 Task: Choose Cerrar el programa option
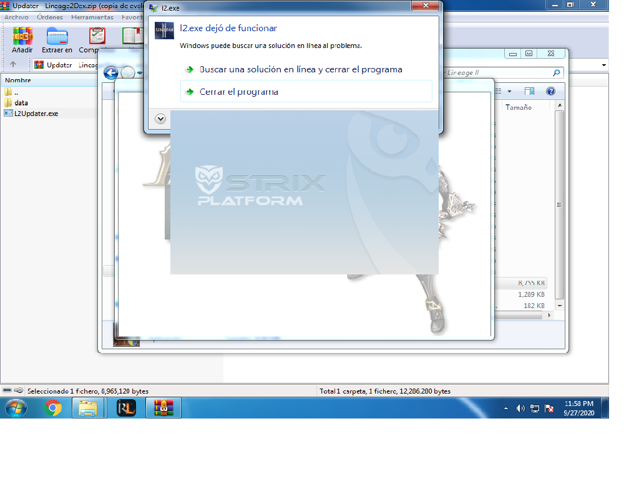[x=238, y=92]
